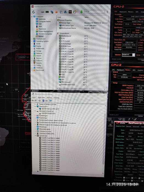
Task: Open AIDA64 gauge sensor panel icon
Action: pos(75,12)
